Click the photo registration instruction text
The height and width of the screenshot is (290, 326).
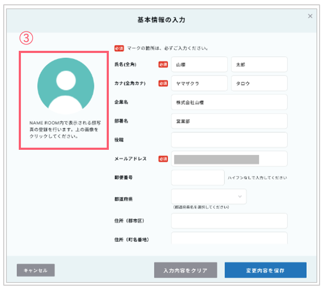tap(65, 129)
